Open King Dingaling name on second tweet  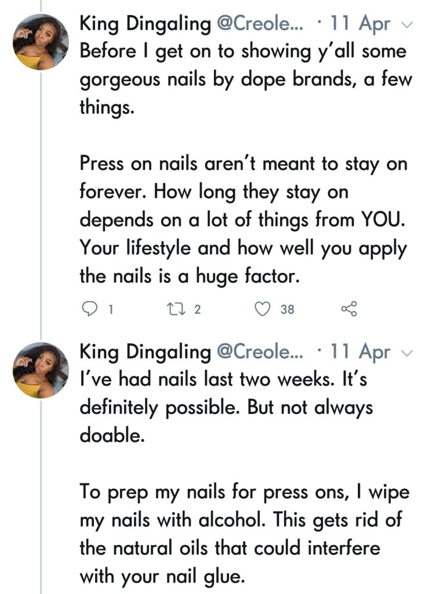[145, 352]
